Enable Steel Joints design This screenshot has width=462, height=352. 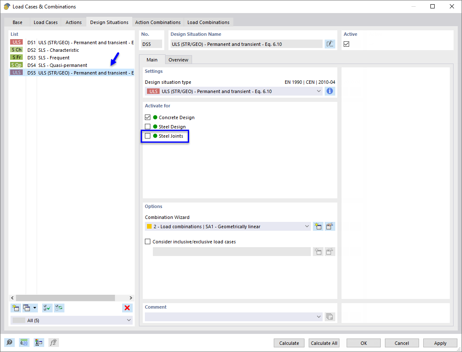tap(148, 136)
